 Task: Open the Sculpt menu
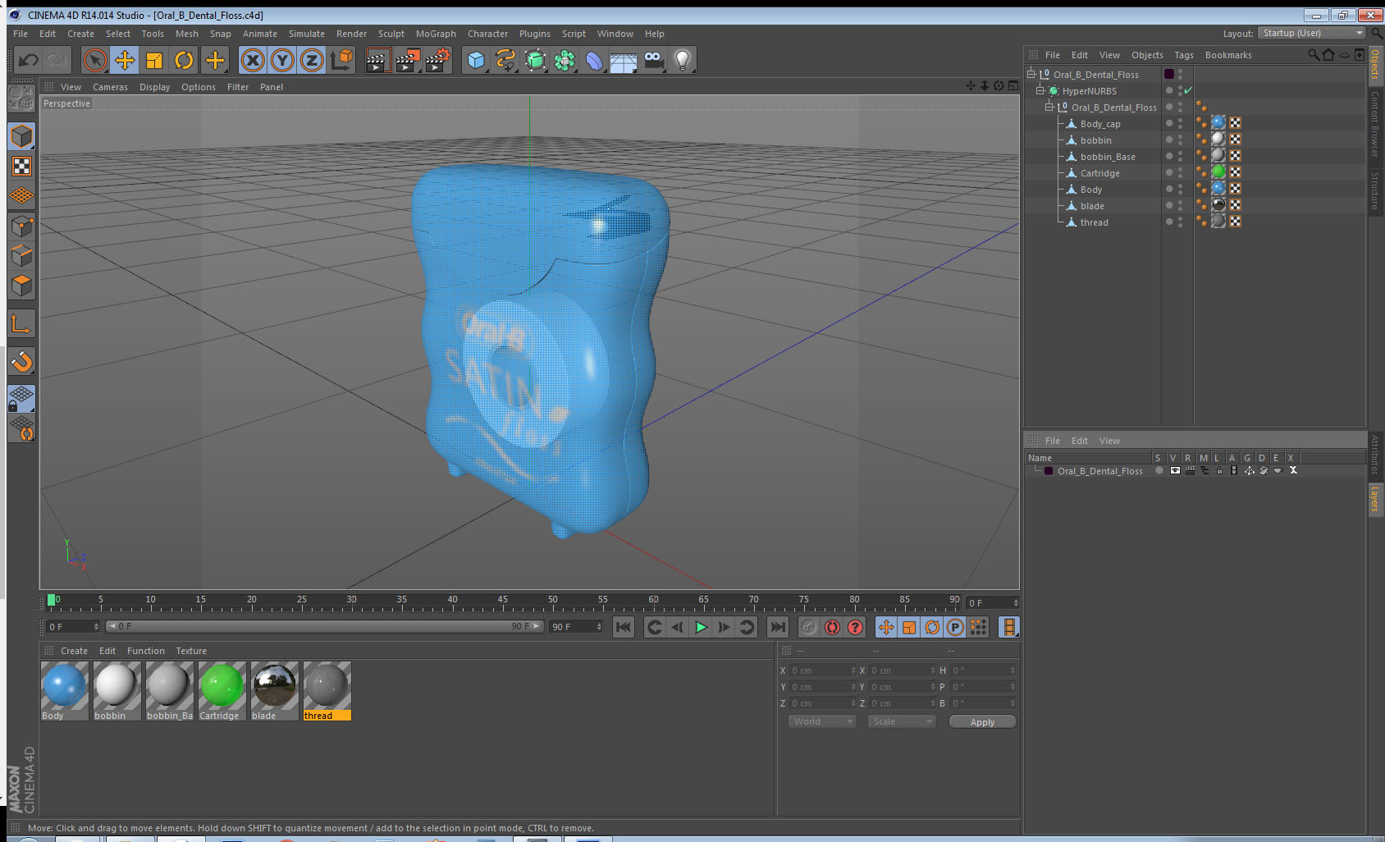coord(391,34)
